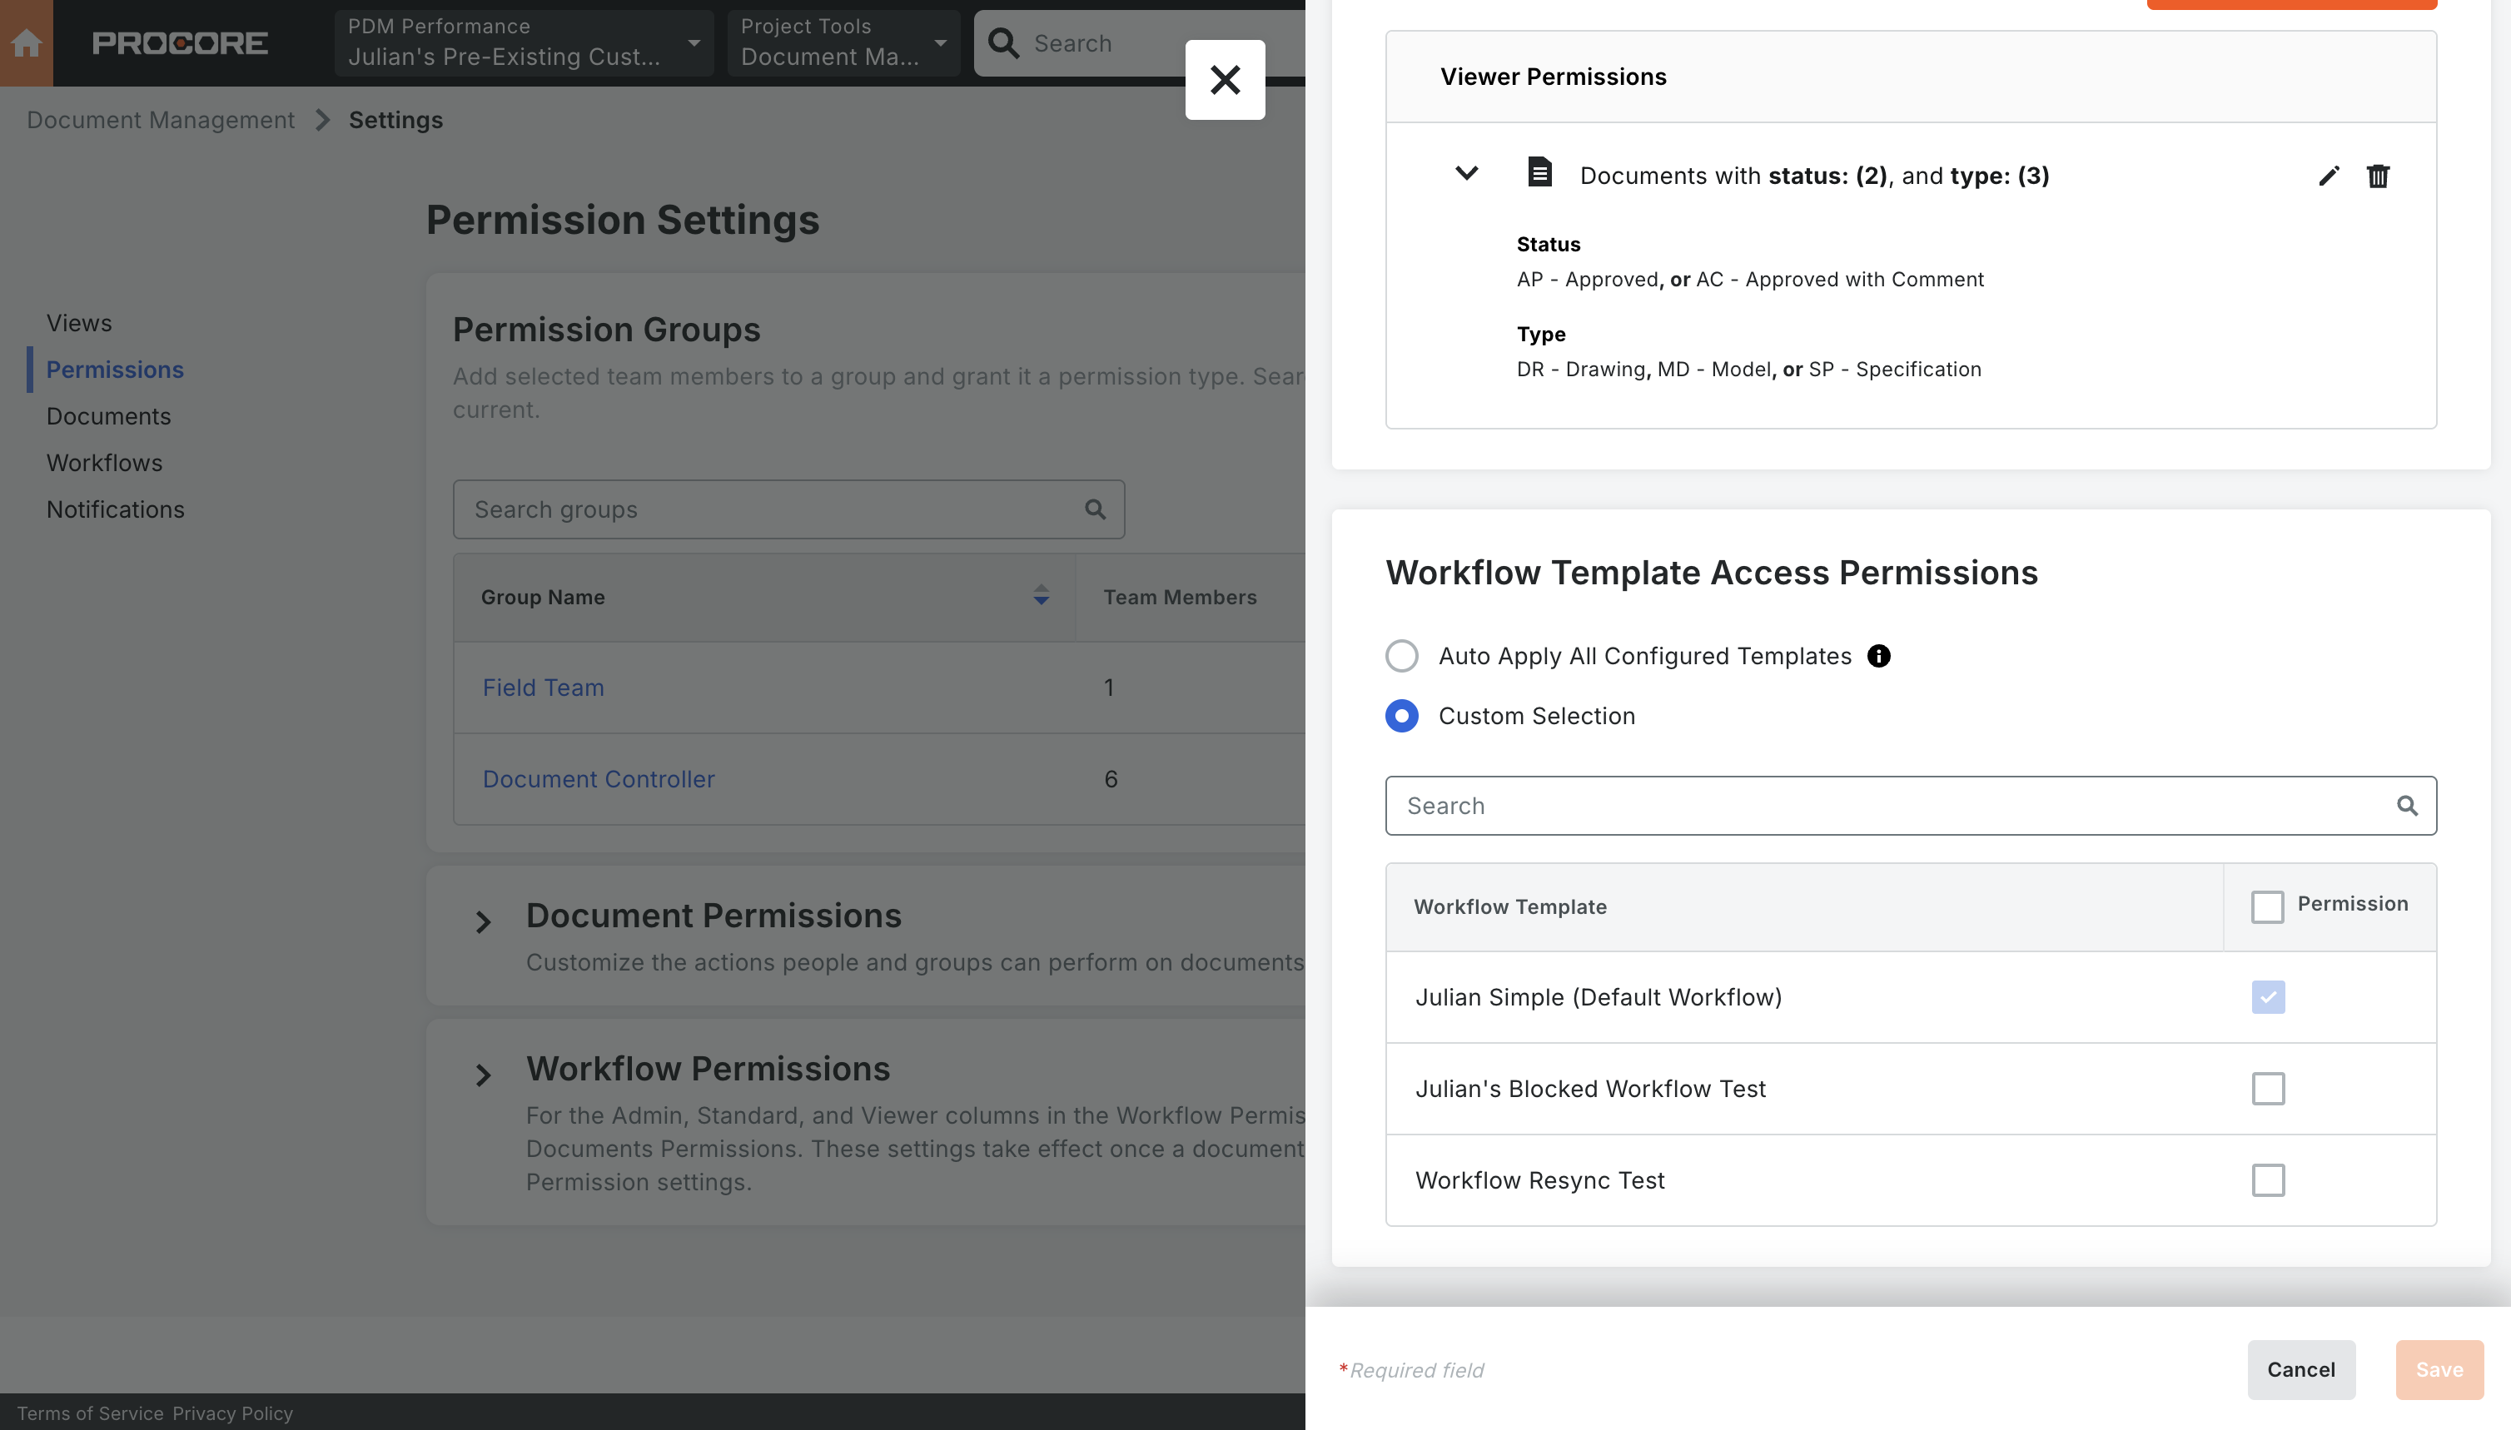Expand the Document Permissions section
This screenshot has width=2511, height=1430.
[482, 922]
